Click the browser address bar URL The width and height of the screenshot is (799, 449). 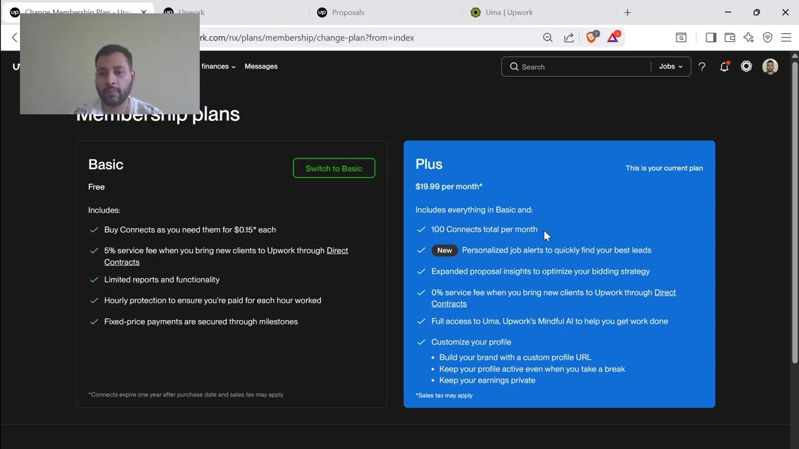coord(306,37)
